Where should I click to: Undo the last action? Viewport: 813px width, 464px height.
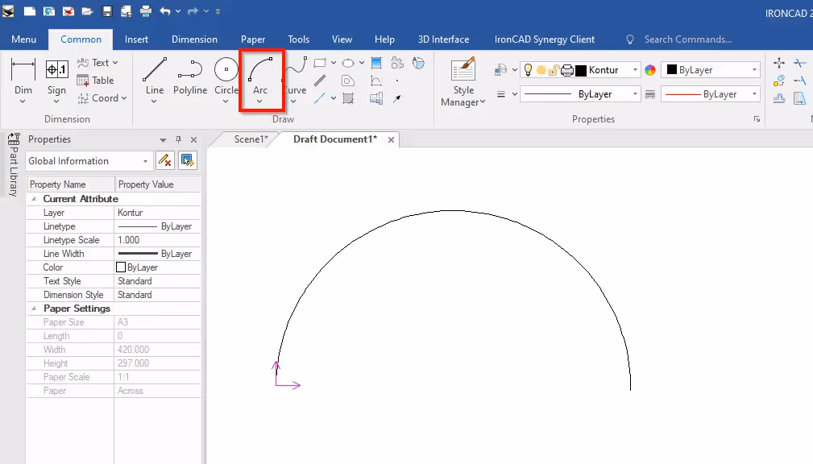pyautogui.click(x=165, y=11)
